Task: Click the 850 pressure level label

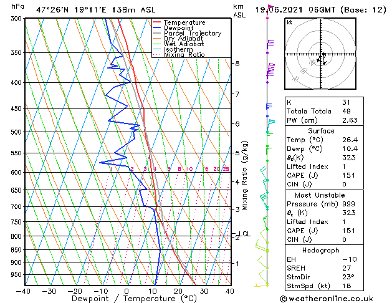Action: 17,250
